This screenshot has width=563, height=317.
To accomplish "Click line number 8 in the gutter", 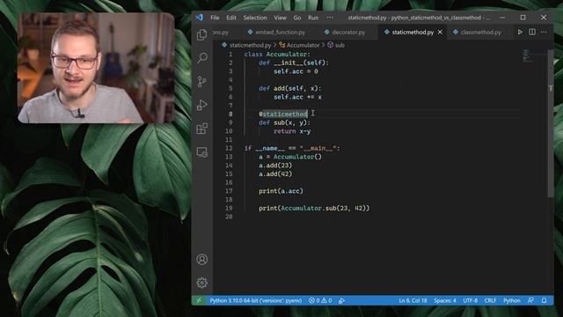I will (x=230, y=114).
